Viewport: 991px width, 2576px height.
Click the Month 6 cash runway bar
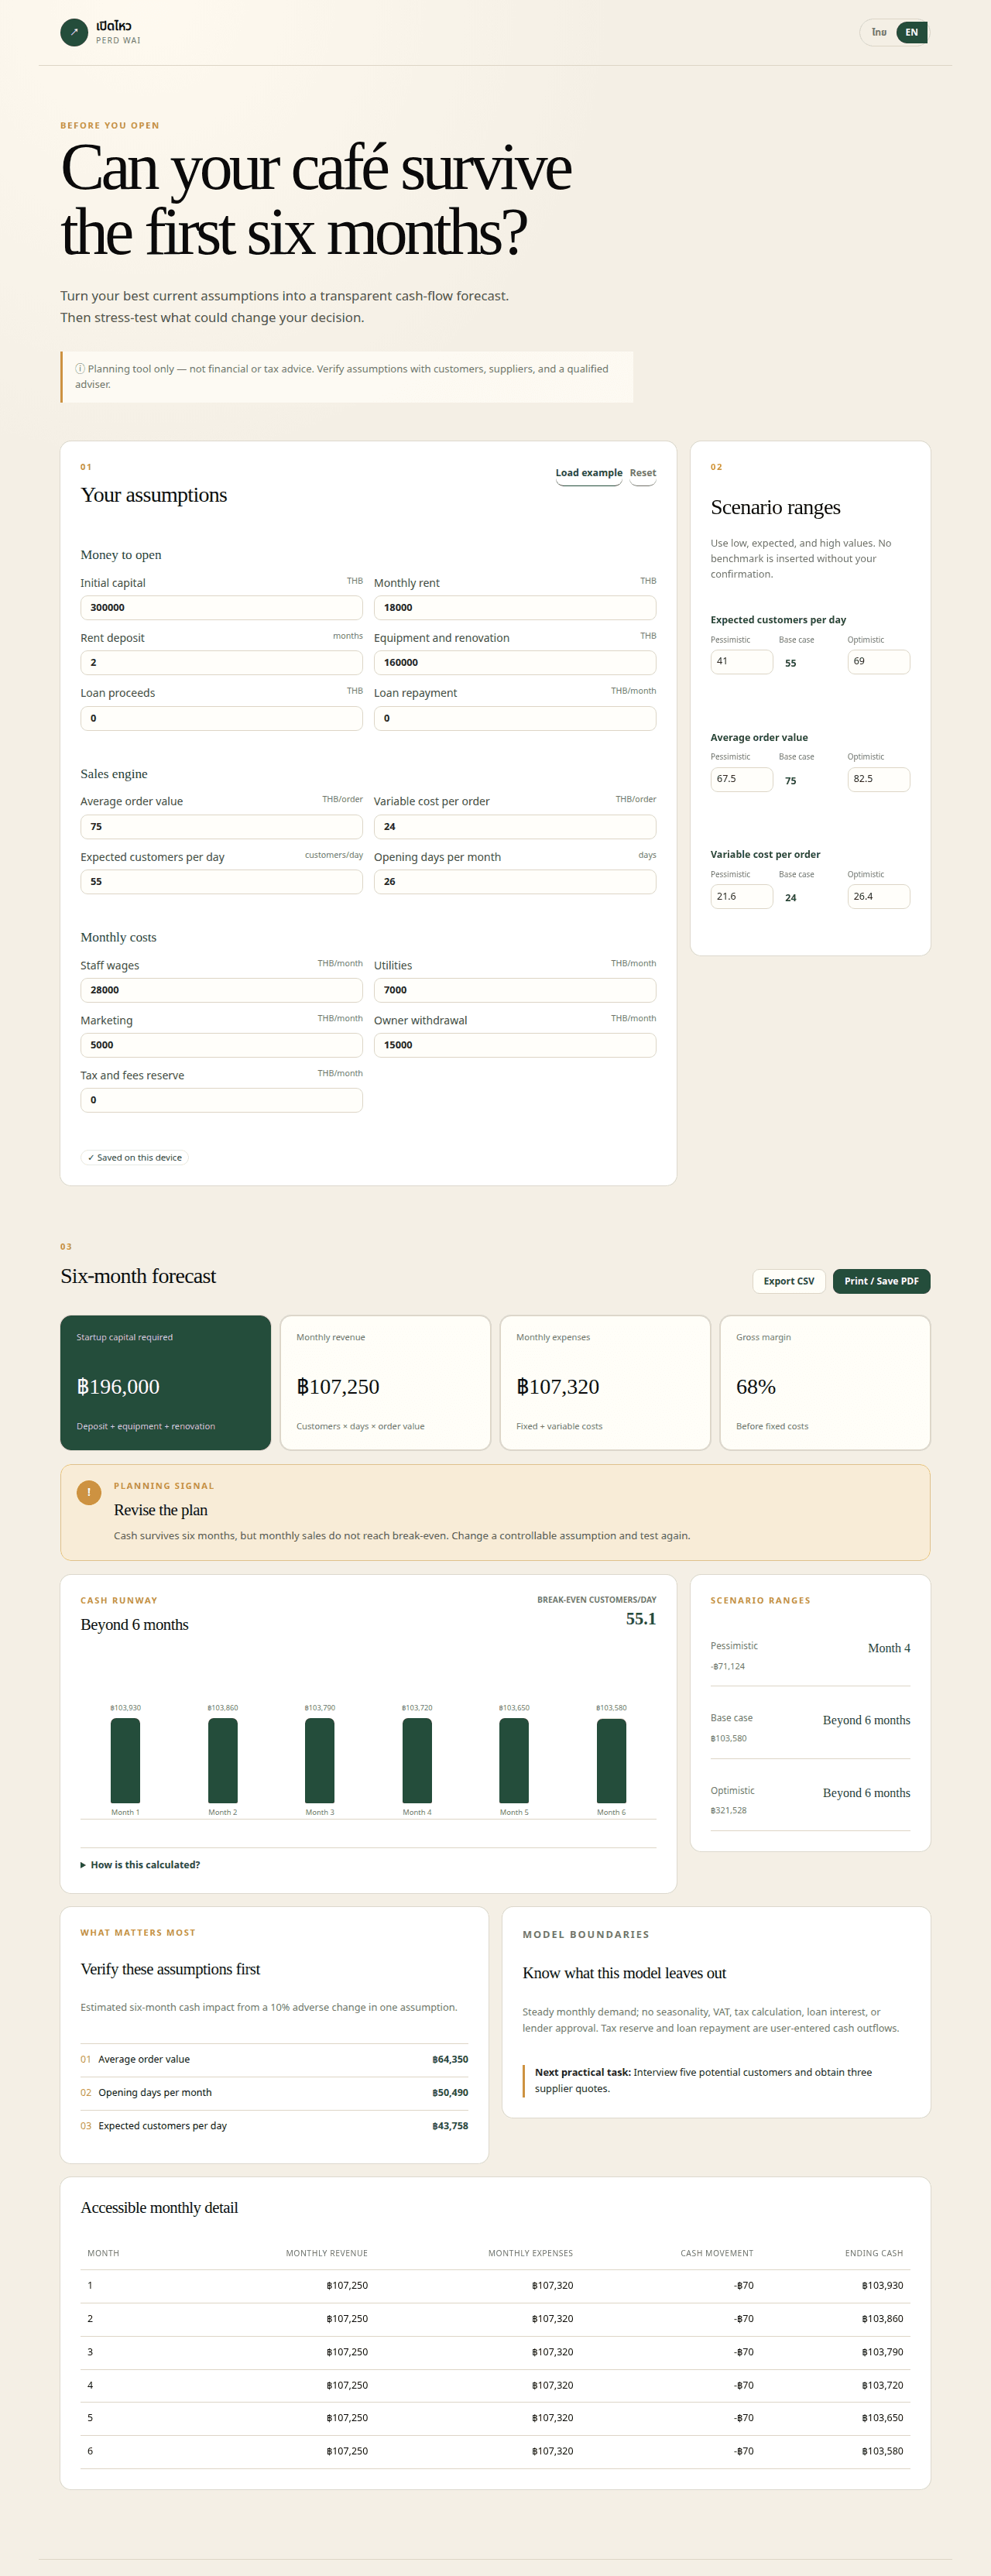click(x=611, y=1760)
